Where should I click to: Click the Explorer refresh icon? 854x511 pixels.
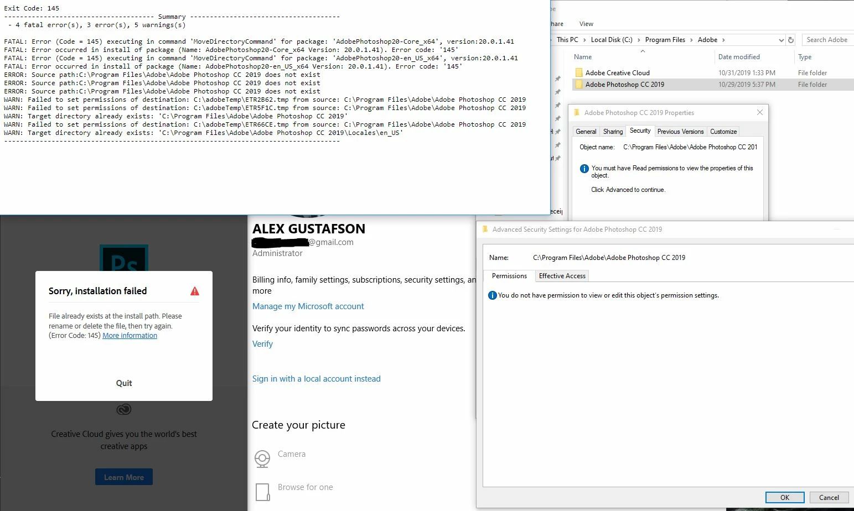coord(791,40)
